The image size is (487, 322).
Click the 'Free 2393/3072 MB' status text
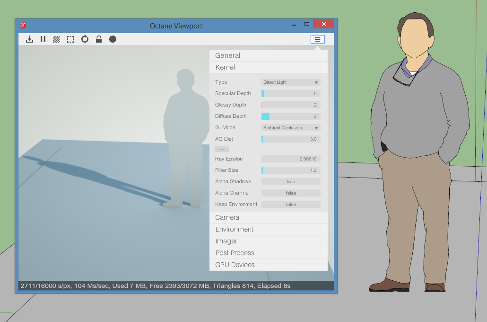click(x=179, y=286)
